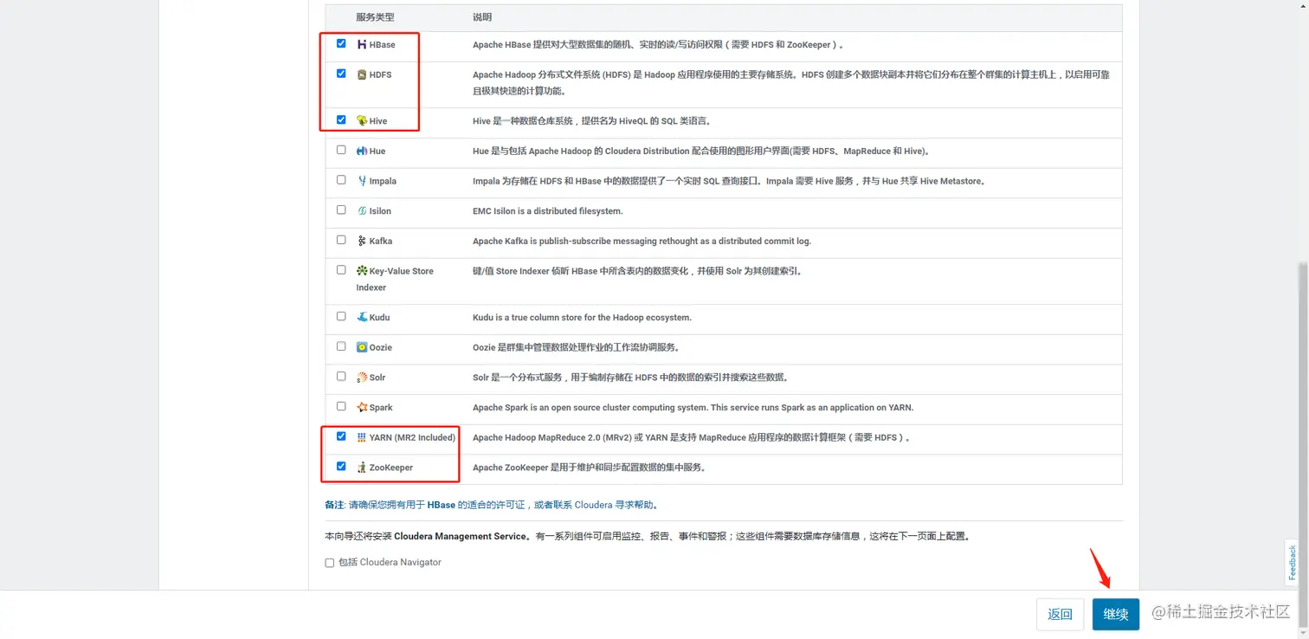The height and width of the screenshot is (639, 1309).
Task: Check the Oozie service checkbox
Action: pyautogui.click(x=341, y=346)
